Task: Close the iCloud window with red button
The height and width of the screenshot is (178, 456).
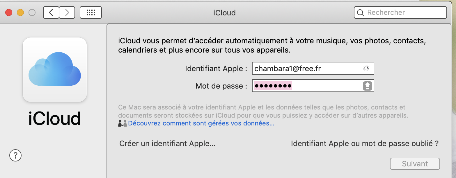Action: point(9,12)
